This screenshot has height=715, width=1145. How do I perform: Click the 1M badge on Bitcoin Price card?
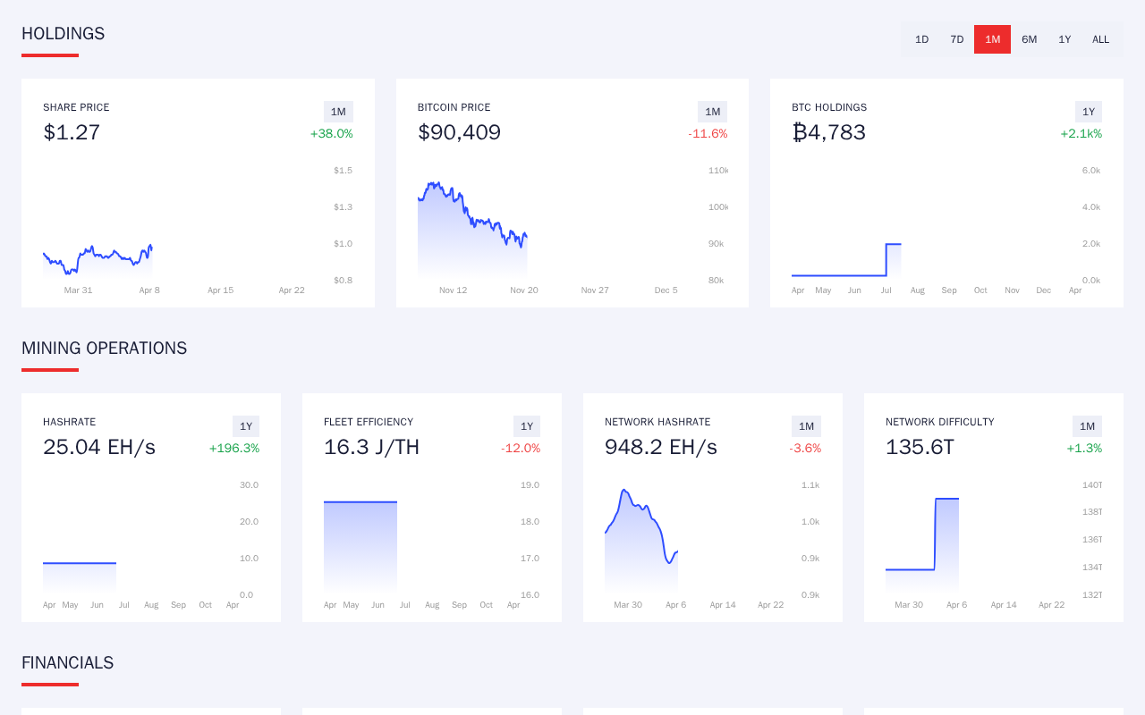(x=712, y=112)
